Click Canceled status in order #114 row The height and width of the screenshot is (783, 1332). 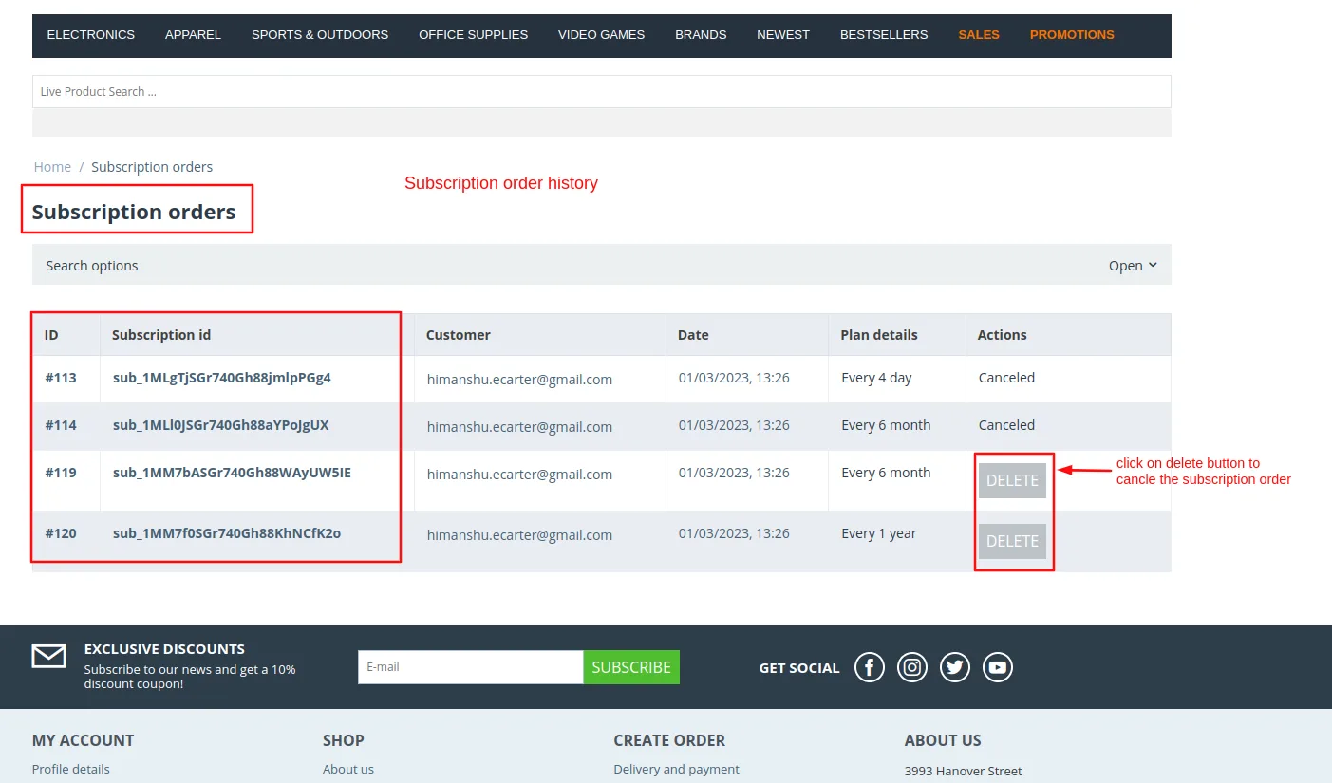pos(1006,425)
